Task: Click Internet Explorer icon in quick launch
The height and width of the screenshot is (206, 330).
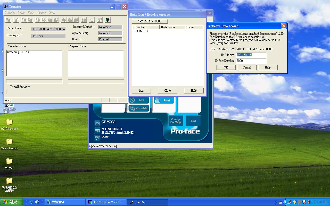Action: 31,202
